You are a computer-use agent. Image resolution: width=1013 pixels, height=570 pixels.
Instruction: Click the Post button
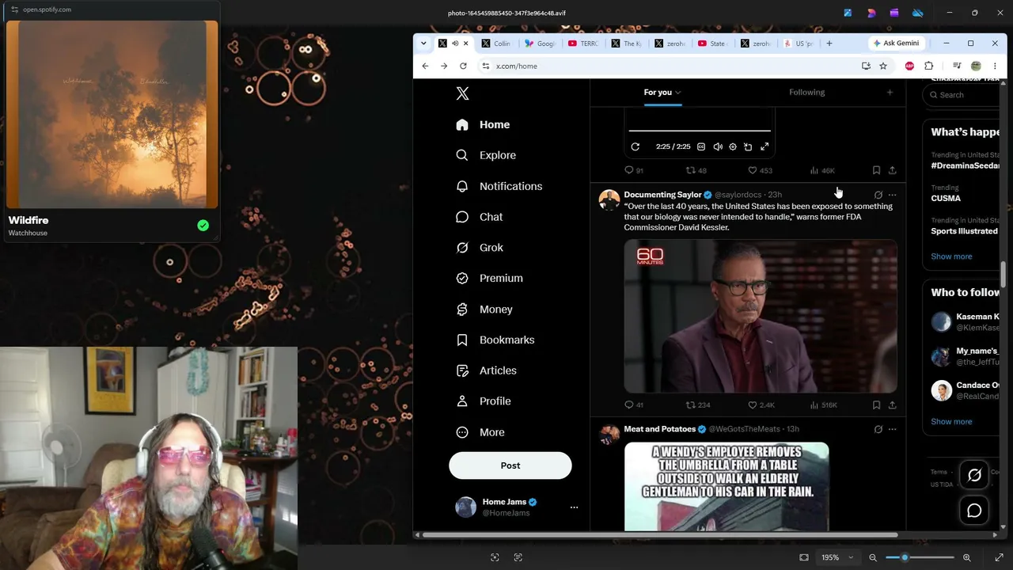click(x=510, y=465)
